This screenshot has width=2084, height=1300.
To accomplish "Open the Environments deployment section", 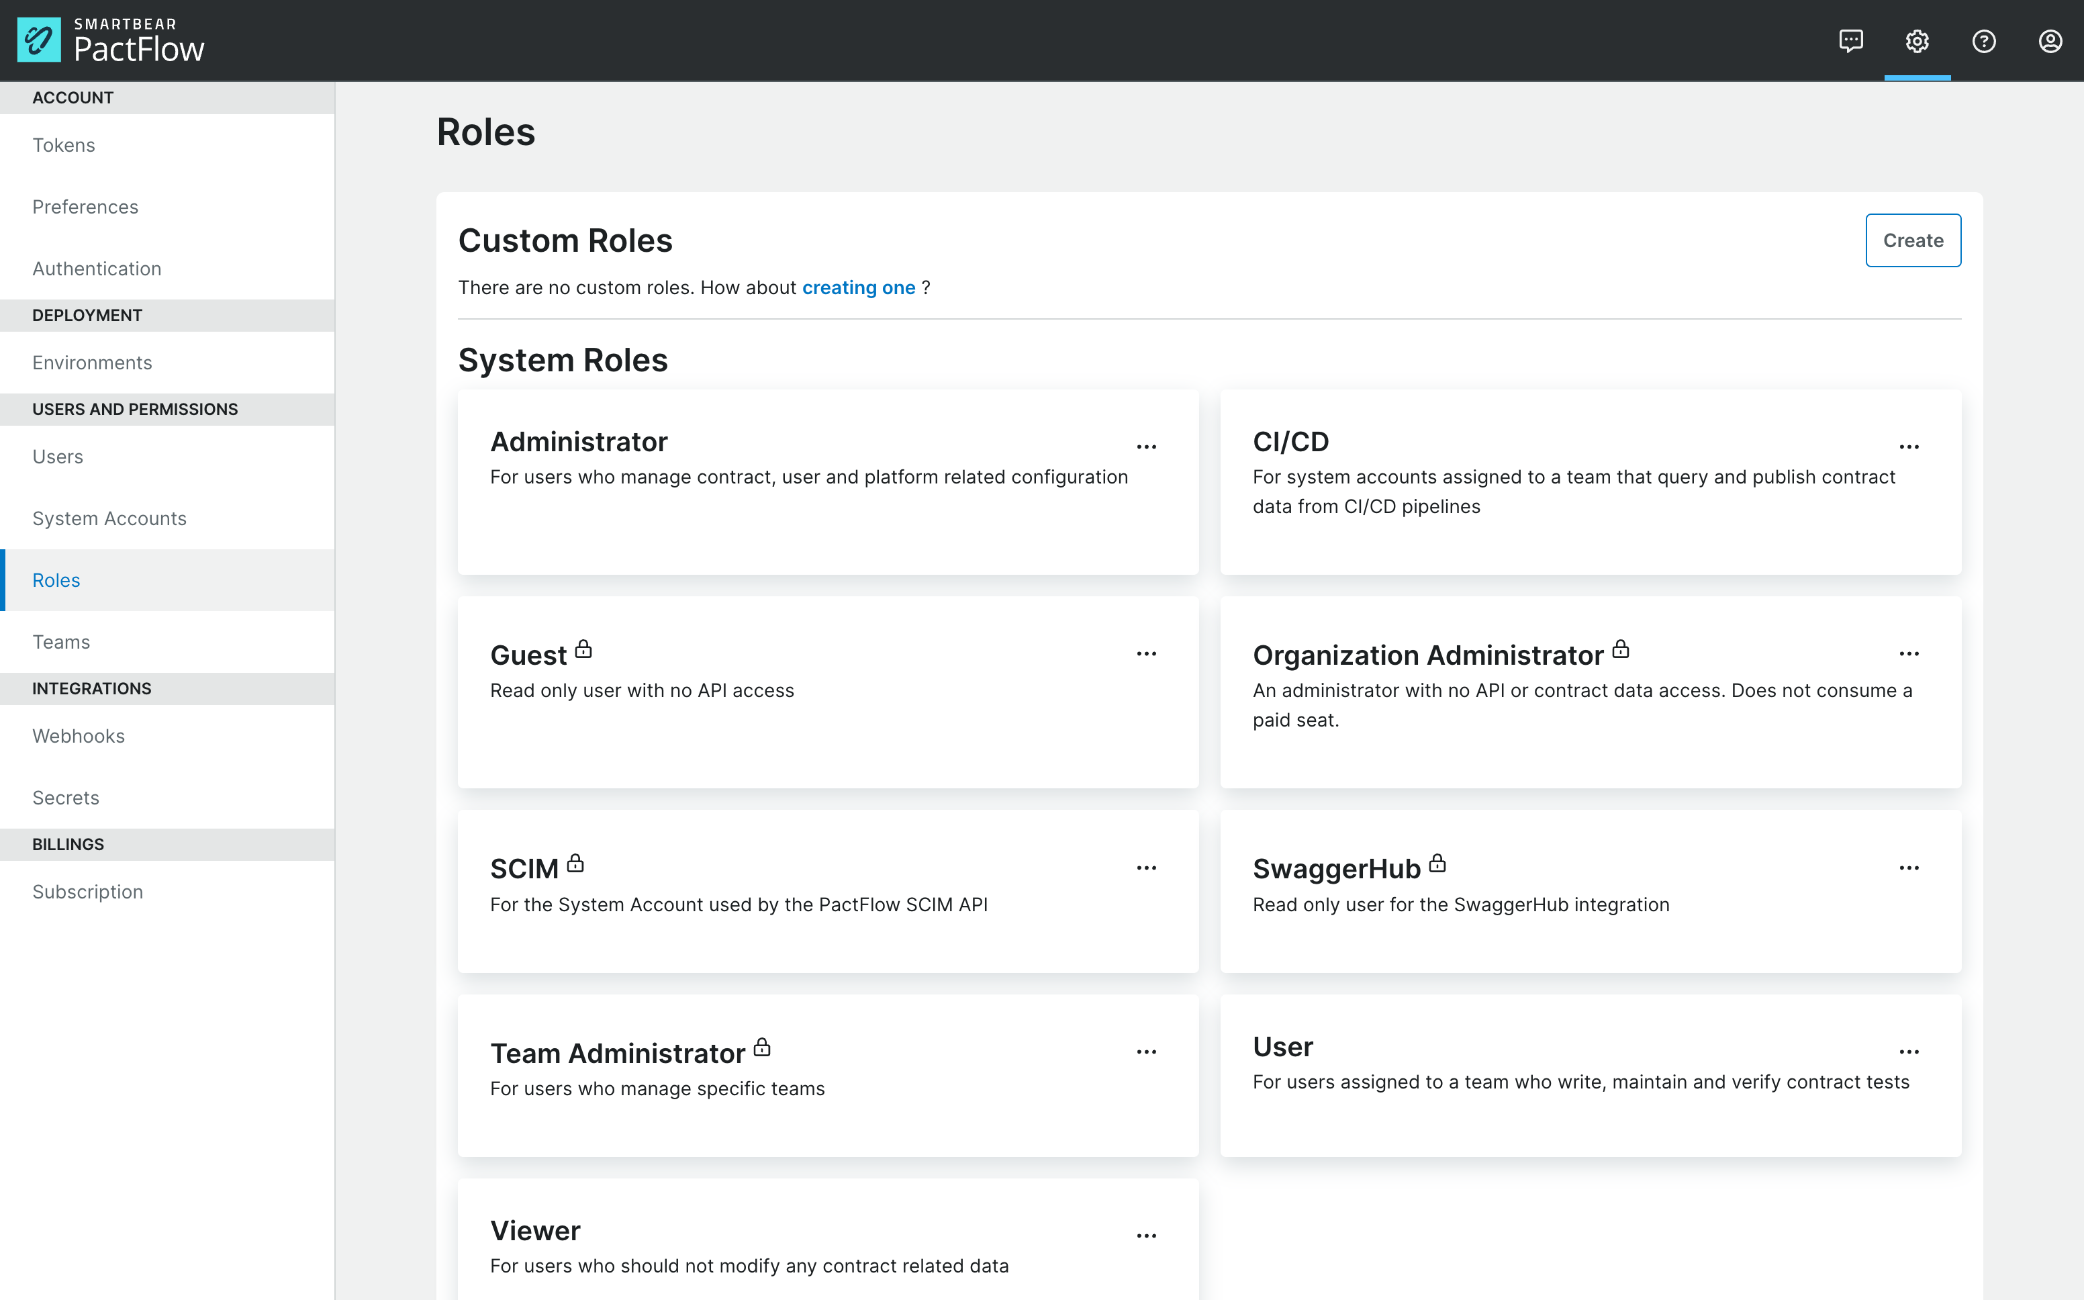I will click(x=92, y=362).
